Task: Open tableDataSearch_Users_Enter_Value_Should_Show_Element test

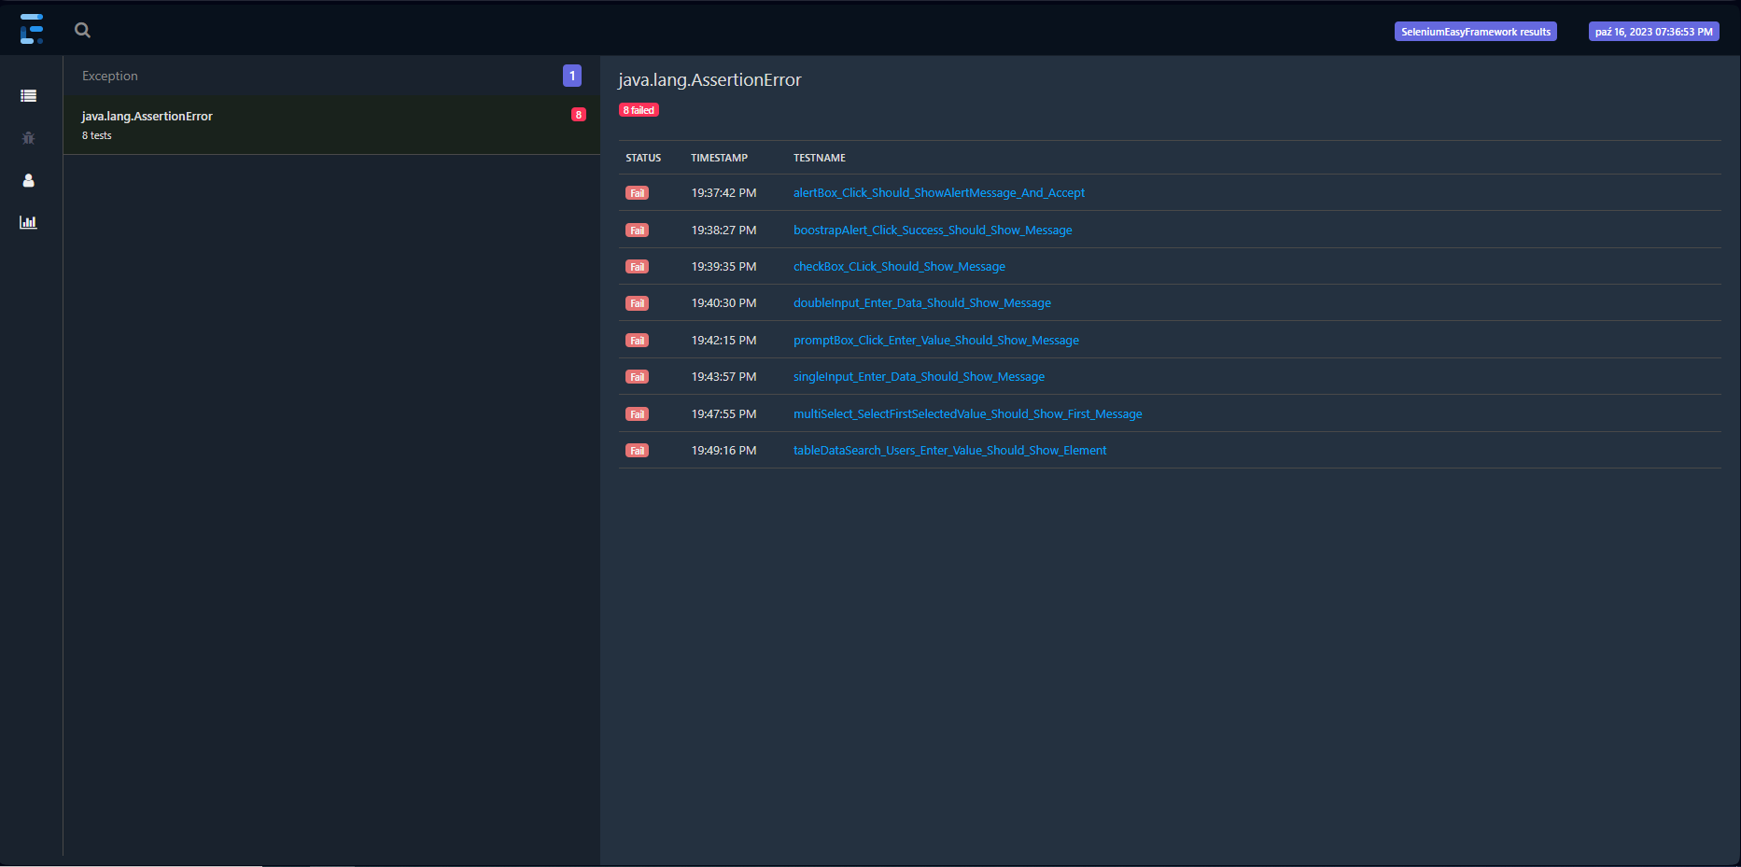Action: (949, 451)
